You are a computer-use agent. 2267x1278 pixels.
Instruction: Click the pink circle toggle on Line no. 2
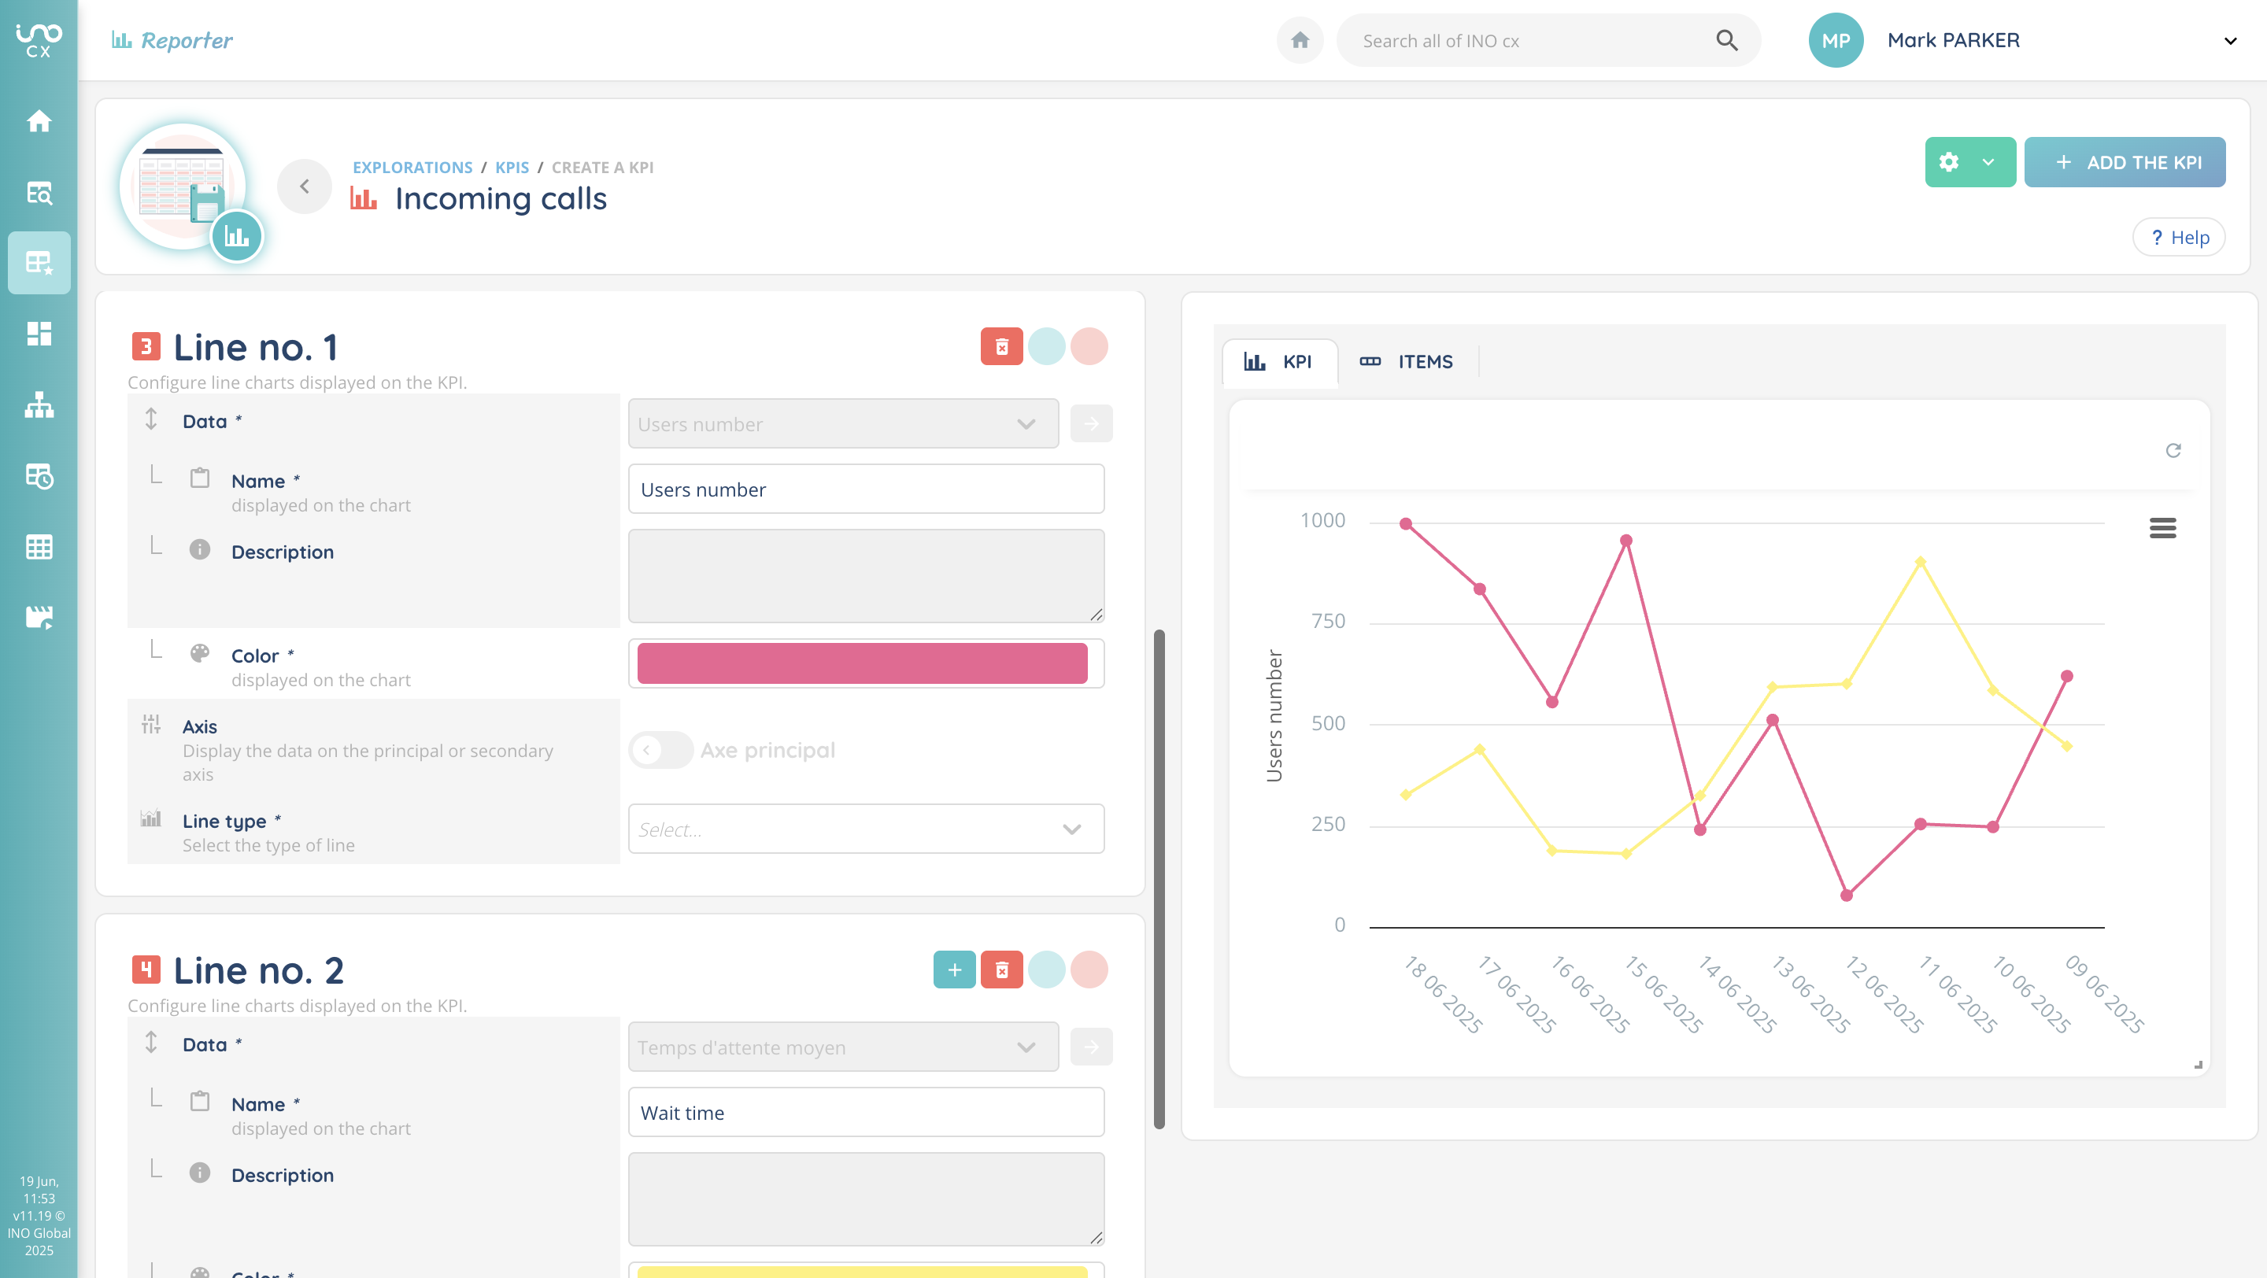pyautogui.click(x=1089, y=970)
